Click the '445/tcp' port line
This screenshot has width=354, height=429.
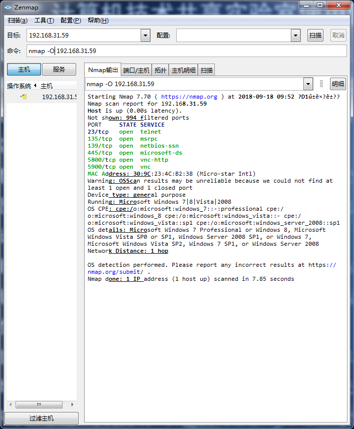click(x=135, y=153)
